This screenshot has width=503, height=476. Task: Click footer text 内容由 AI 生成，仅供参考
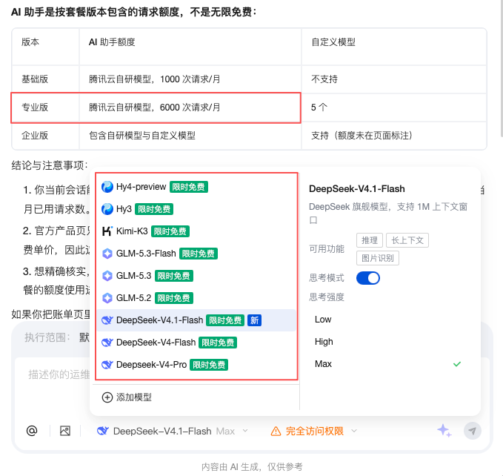252,466
